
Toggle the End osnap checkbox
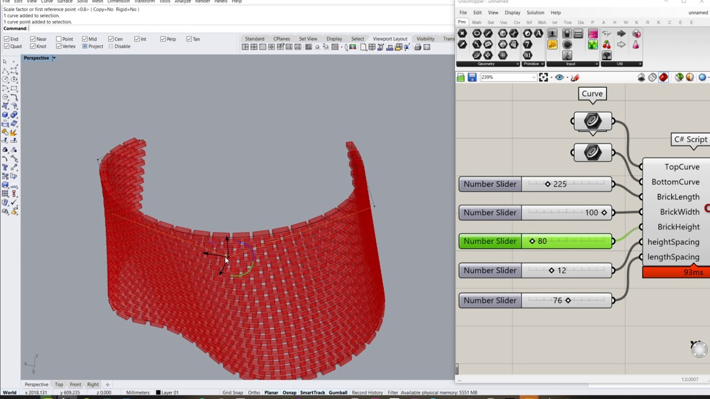point(6,39)
